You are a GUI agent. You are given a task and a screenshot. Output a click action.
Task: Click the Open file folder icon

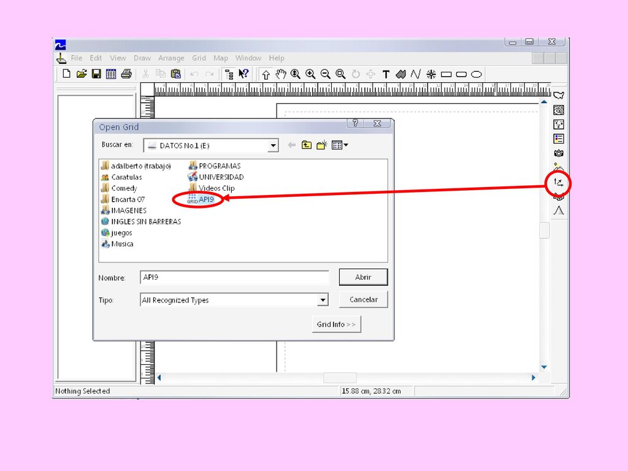tap(82, 74)
